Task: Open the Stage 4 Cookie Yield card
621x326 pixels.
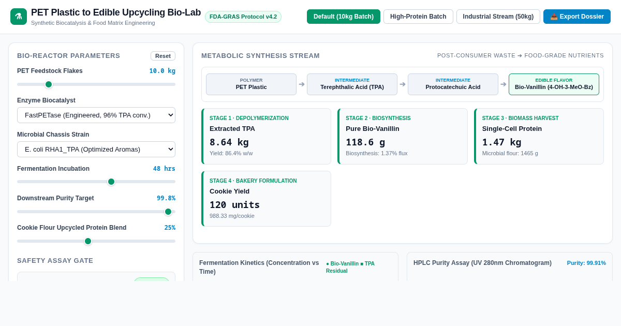Action: [266, 199]
